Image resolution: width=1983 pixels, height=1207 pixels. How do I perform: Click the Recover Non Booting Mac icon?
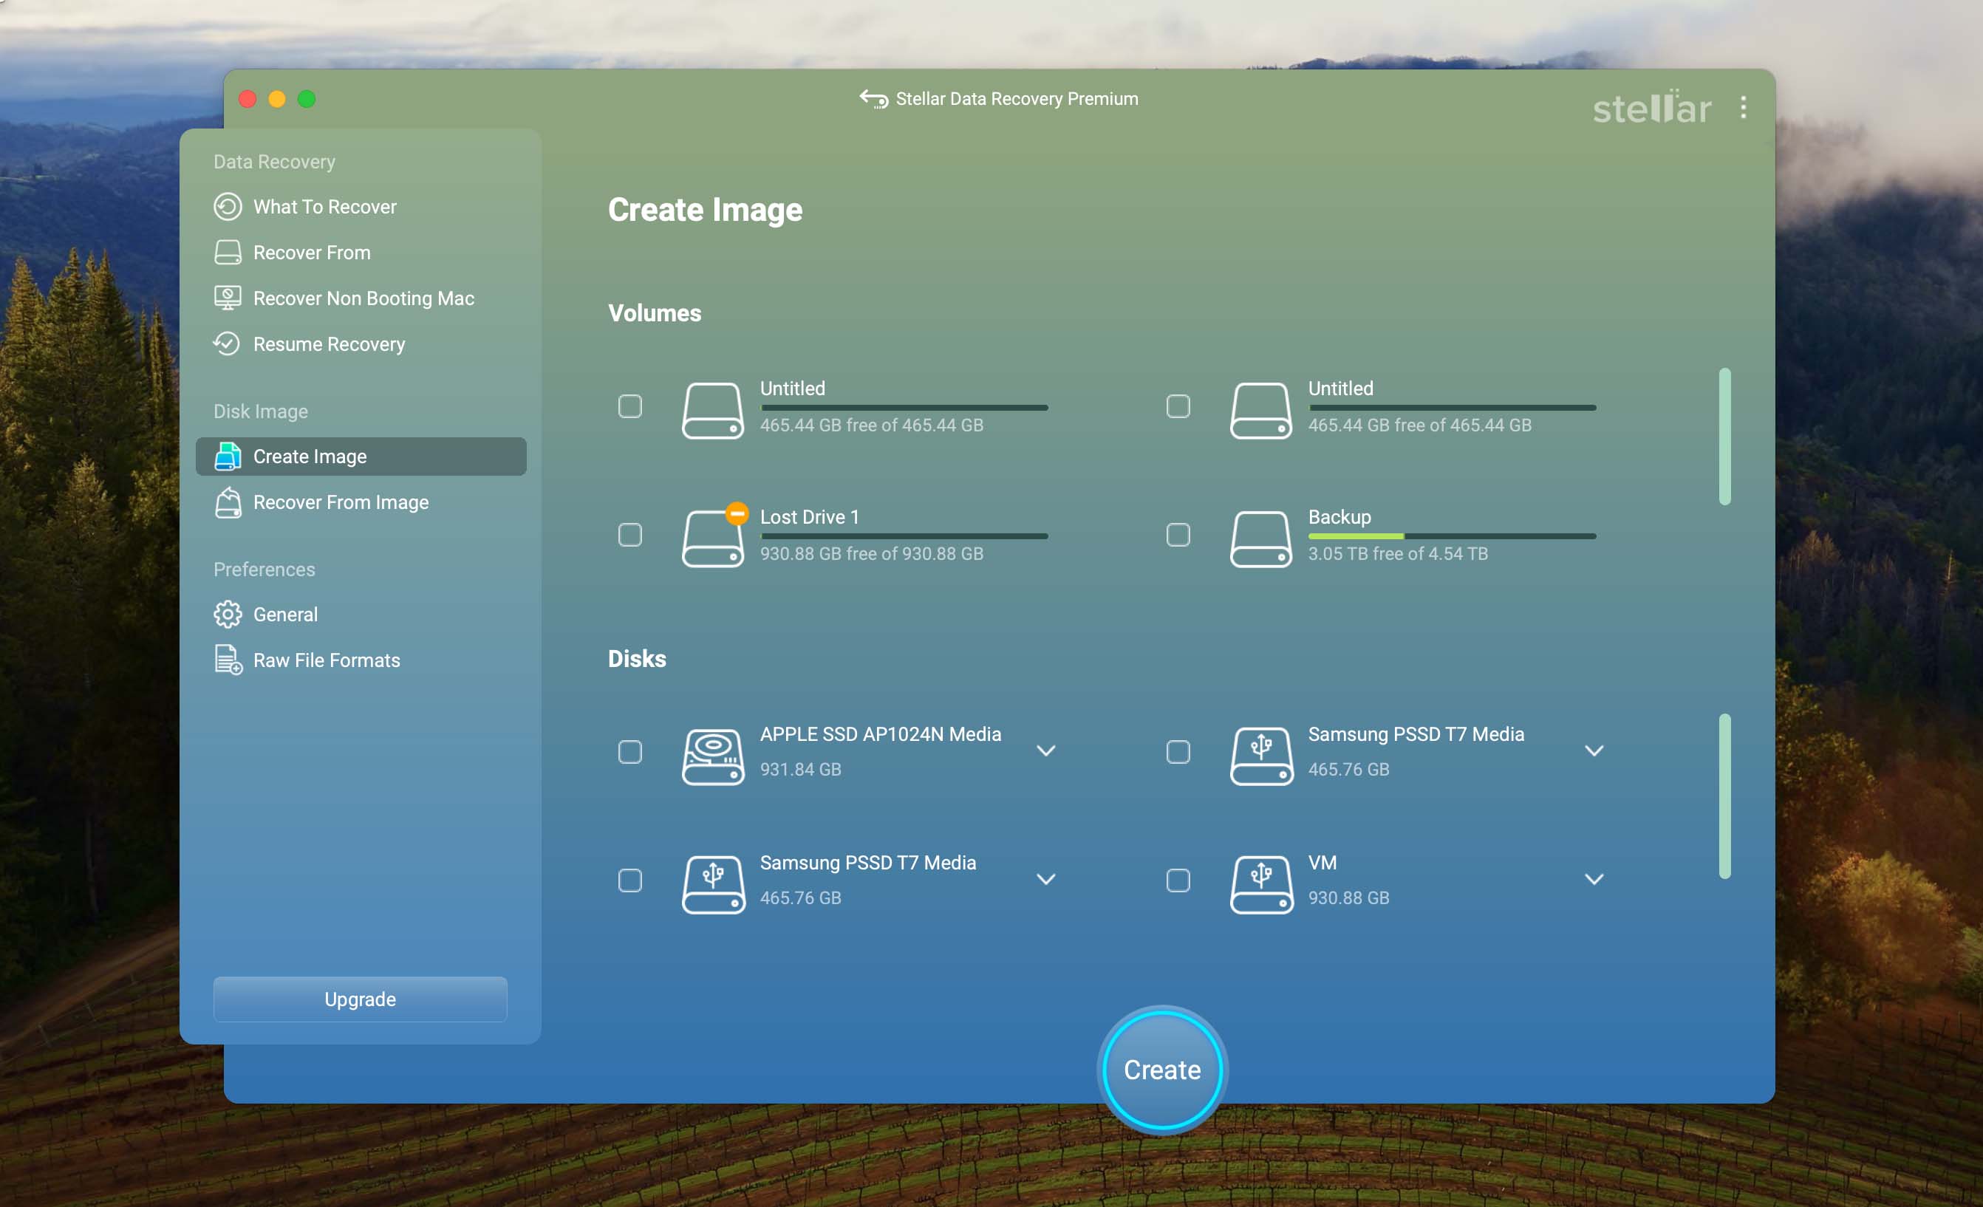pyautogui.click(x=228, y=298)
